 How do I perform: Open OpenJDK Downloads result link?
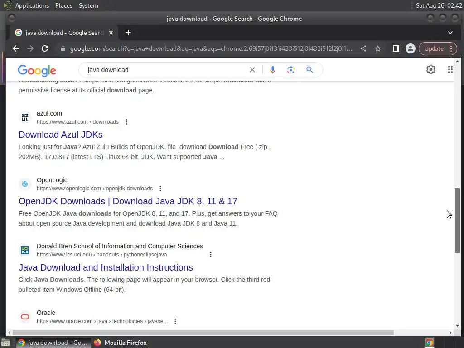click(128, 201)
